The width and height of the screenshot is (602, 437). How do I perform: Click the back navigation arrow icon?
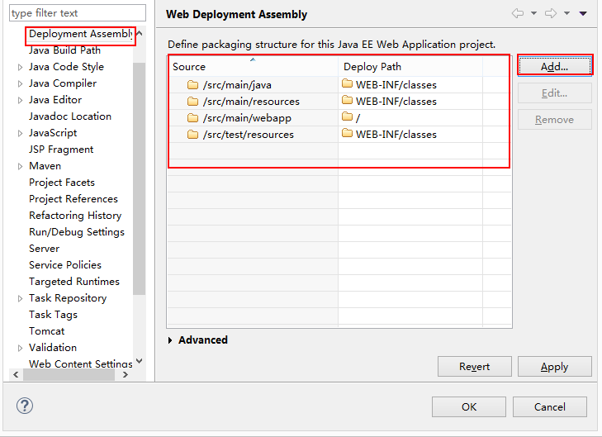click(518, 13)
